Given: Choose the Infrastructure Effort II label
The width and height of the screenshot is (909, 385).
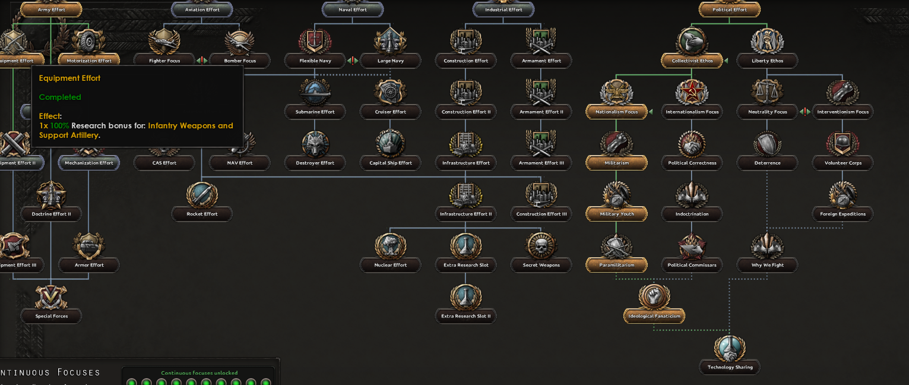Looking at the screenshot, I should coord(466,214).
